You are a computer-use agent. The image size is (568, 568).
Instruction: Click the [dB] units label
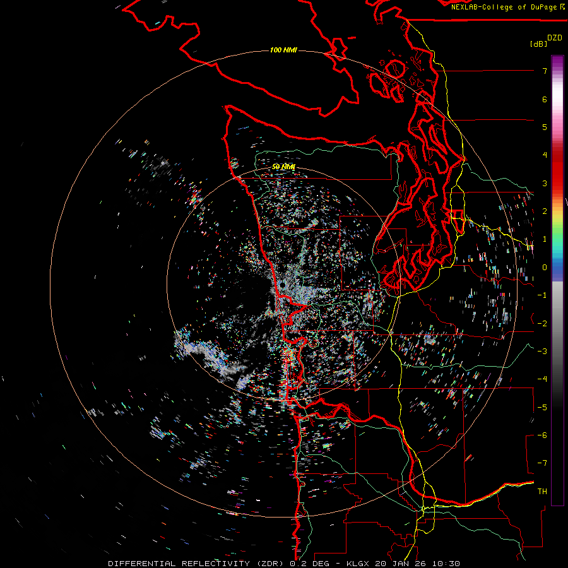click(538, 44)
